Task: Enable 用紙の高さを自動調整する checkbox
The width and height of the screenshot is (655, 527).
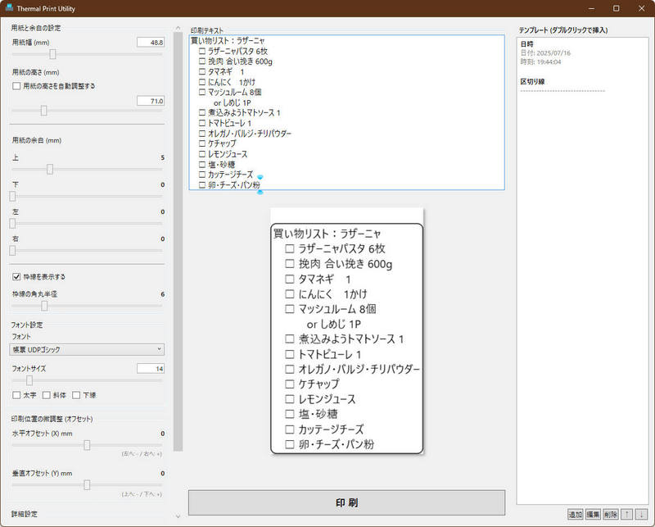Action: [x=17, y=85]
